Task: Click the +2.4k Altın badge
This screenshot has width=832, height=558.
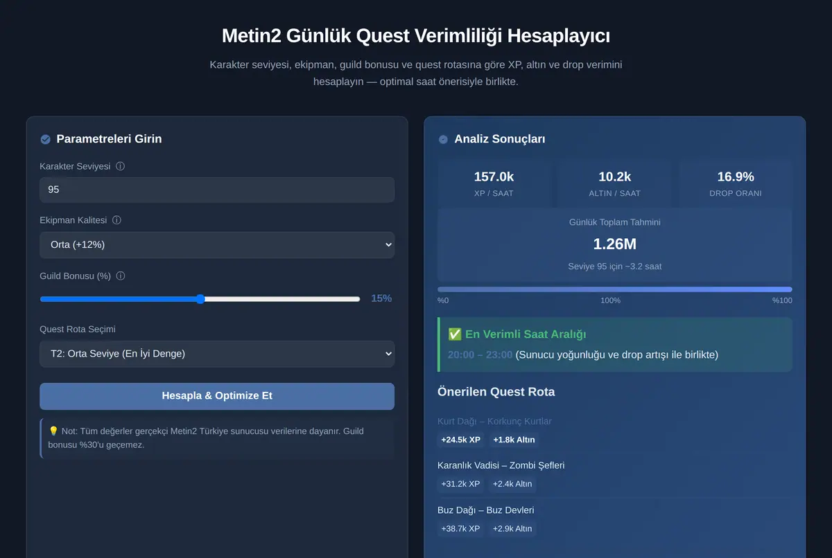Action: (x=512, y=484)
